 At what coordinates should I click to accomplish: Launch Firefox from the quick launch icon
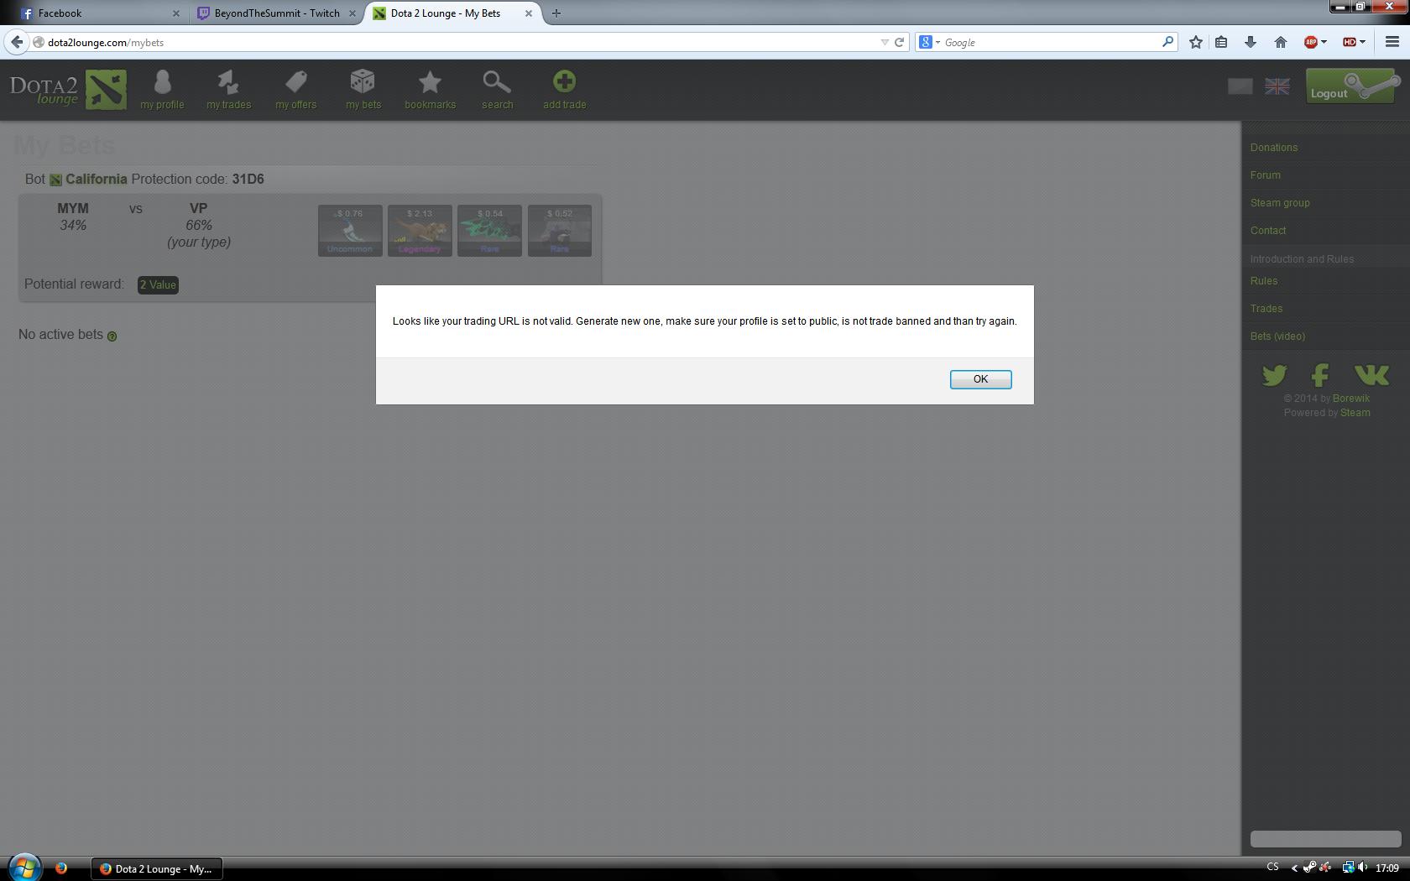61,868
